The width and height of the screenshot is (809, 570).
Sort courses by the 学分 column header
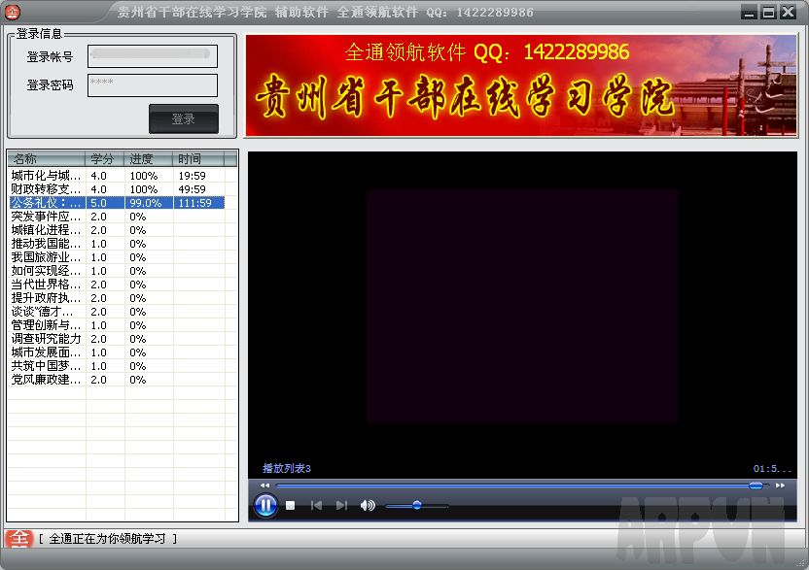point(101,157)
